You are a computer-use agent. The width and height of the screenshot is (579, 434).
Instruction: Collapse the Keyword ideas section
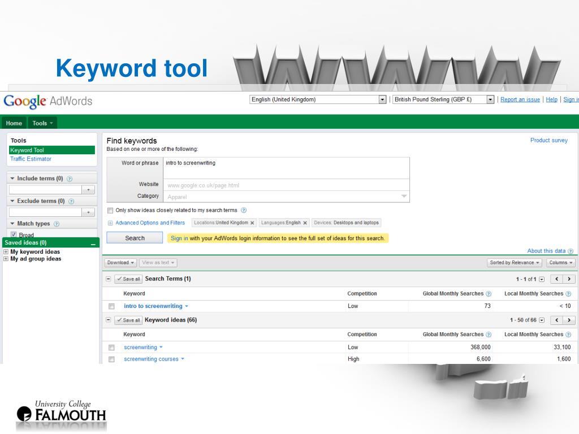[108, 320]
